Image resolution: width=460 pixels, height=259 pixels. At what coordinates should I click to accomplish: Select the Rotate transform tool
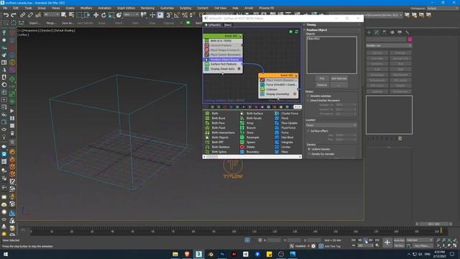[103, 15]
